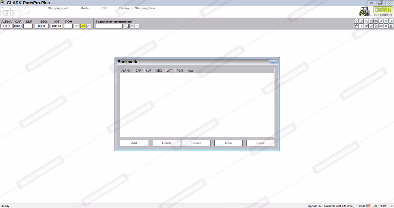Click the empty POM input field
The height and width of the screenshot is (208, 394).
(x=68, y=26)
